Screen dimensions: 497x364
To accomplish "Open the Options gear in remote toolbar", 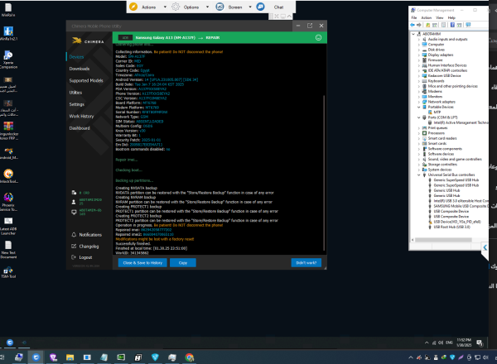I will pyautogui.click(x=176, y=7).
